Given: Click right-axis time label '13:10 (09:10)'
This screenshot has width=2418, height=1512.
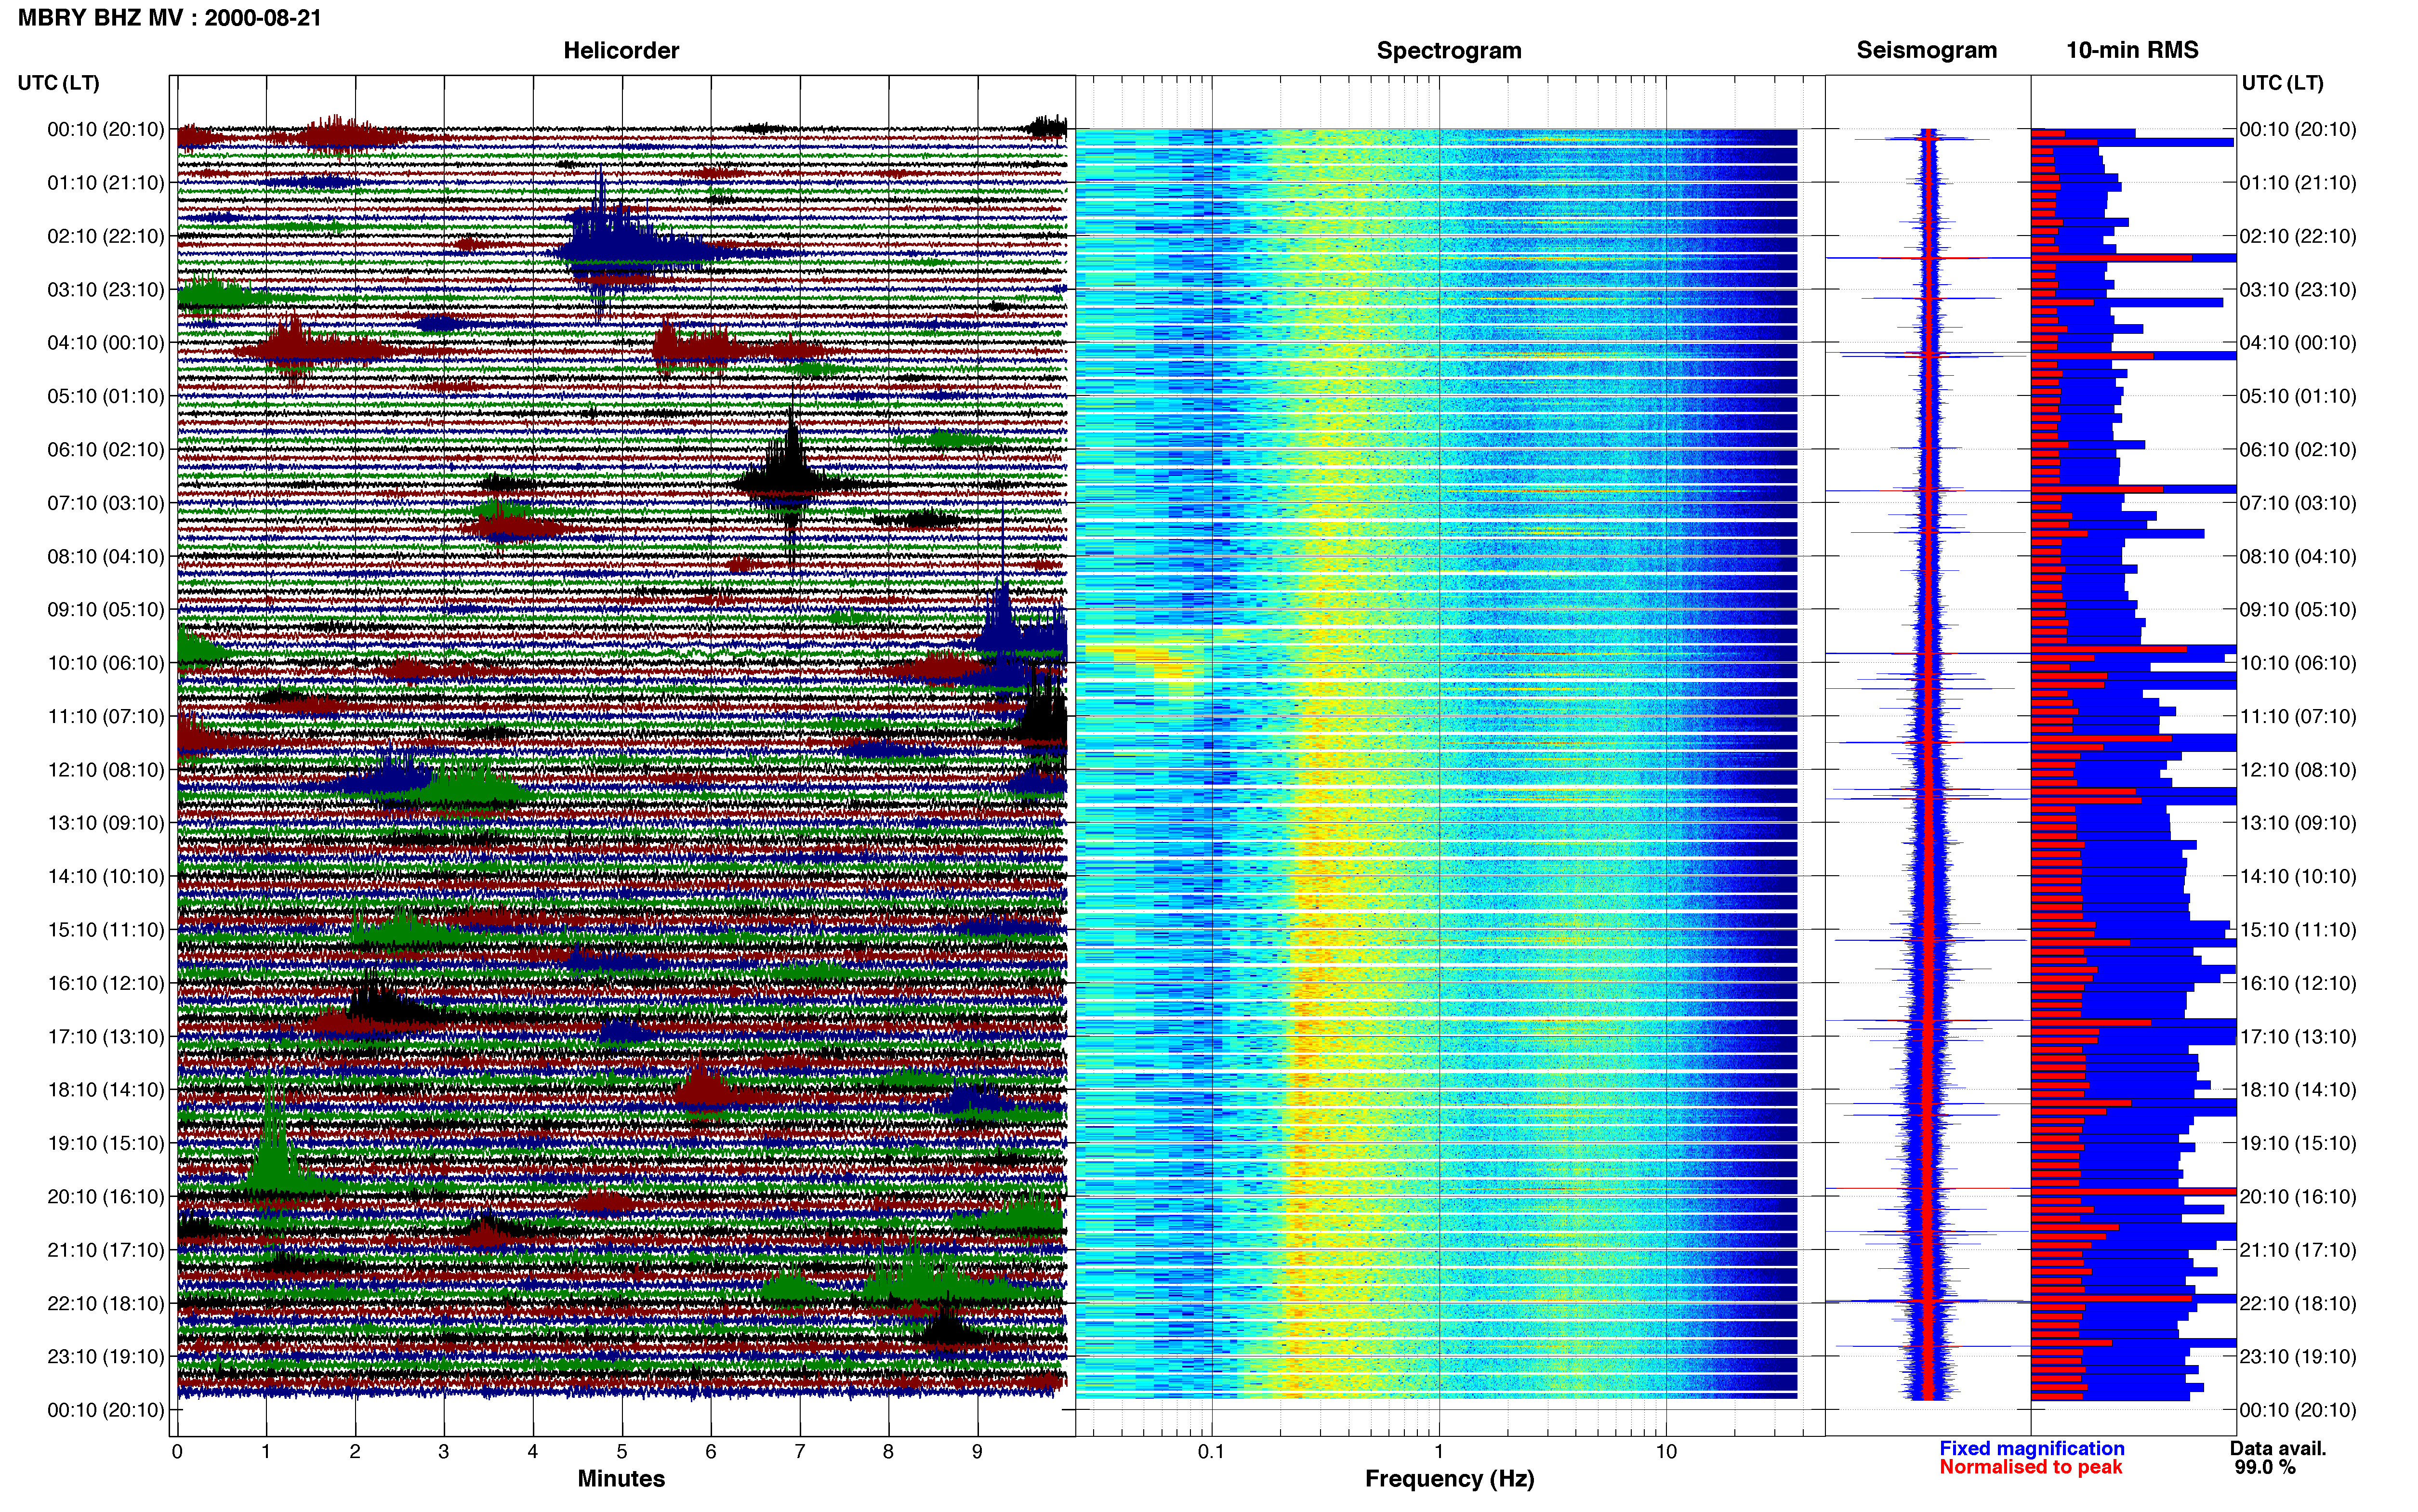Looking at the screenshot, I should (2298, 823).
